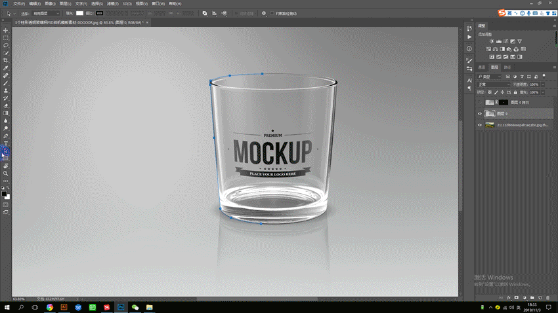558x313 pixels.
Task: Select the Lasso tool
Action: 6,45
